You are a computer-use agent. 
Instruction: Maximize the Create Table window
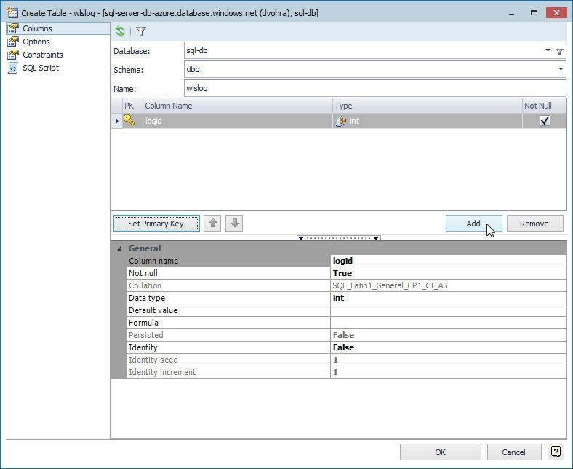(534, 13)
